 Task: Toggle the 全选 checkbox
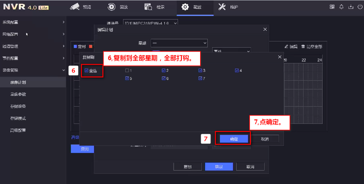[86, 70]
